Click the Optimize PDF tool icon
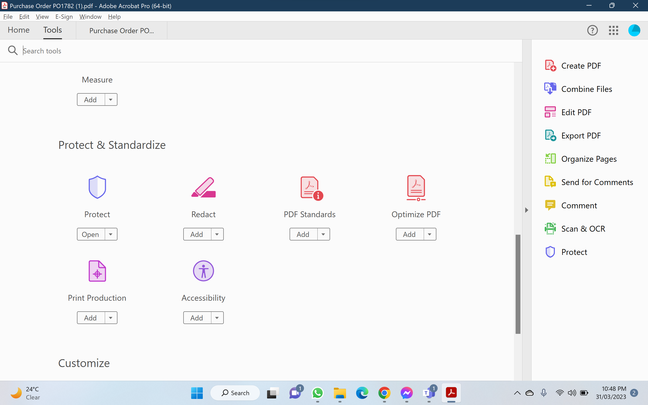 [416, 188]
